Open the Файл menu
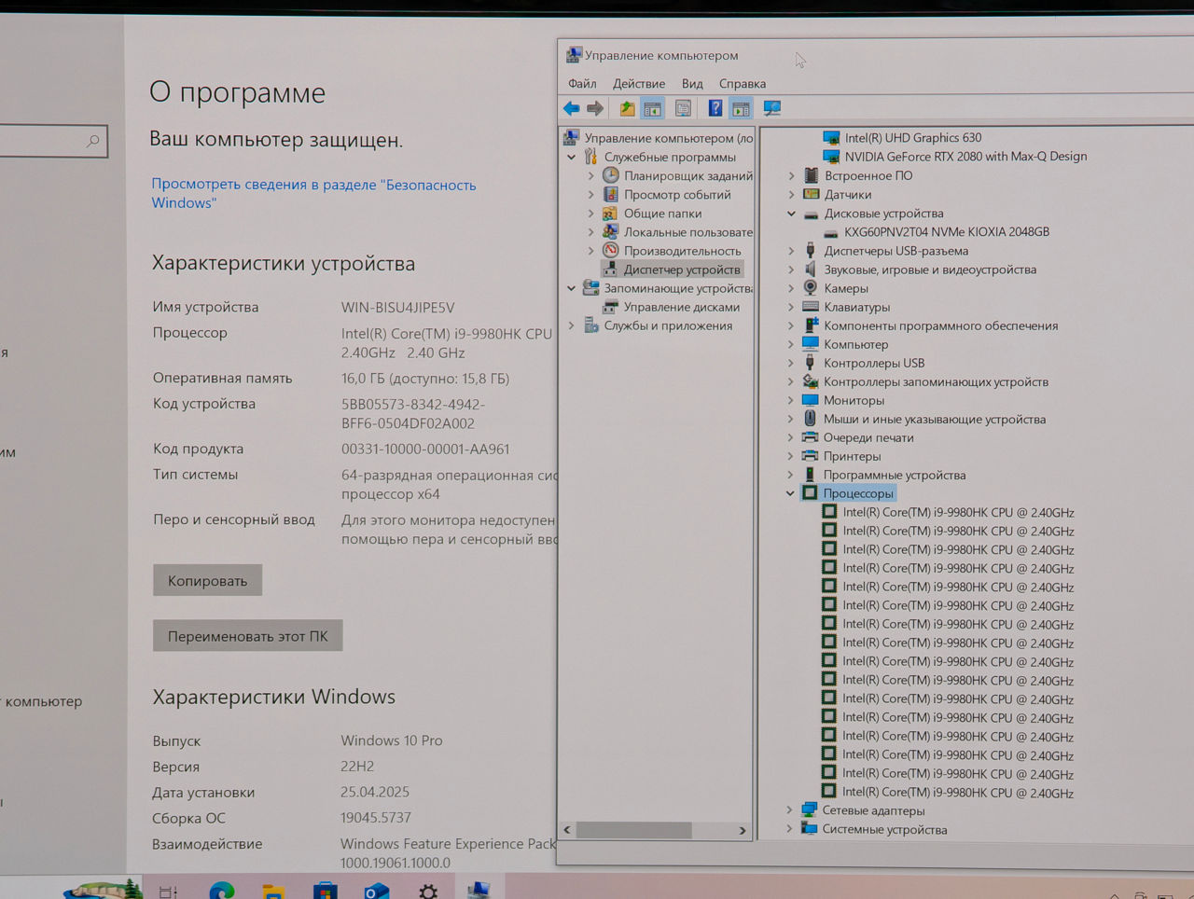Viewport: 1194px width, 899px height. (582, 83)
